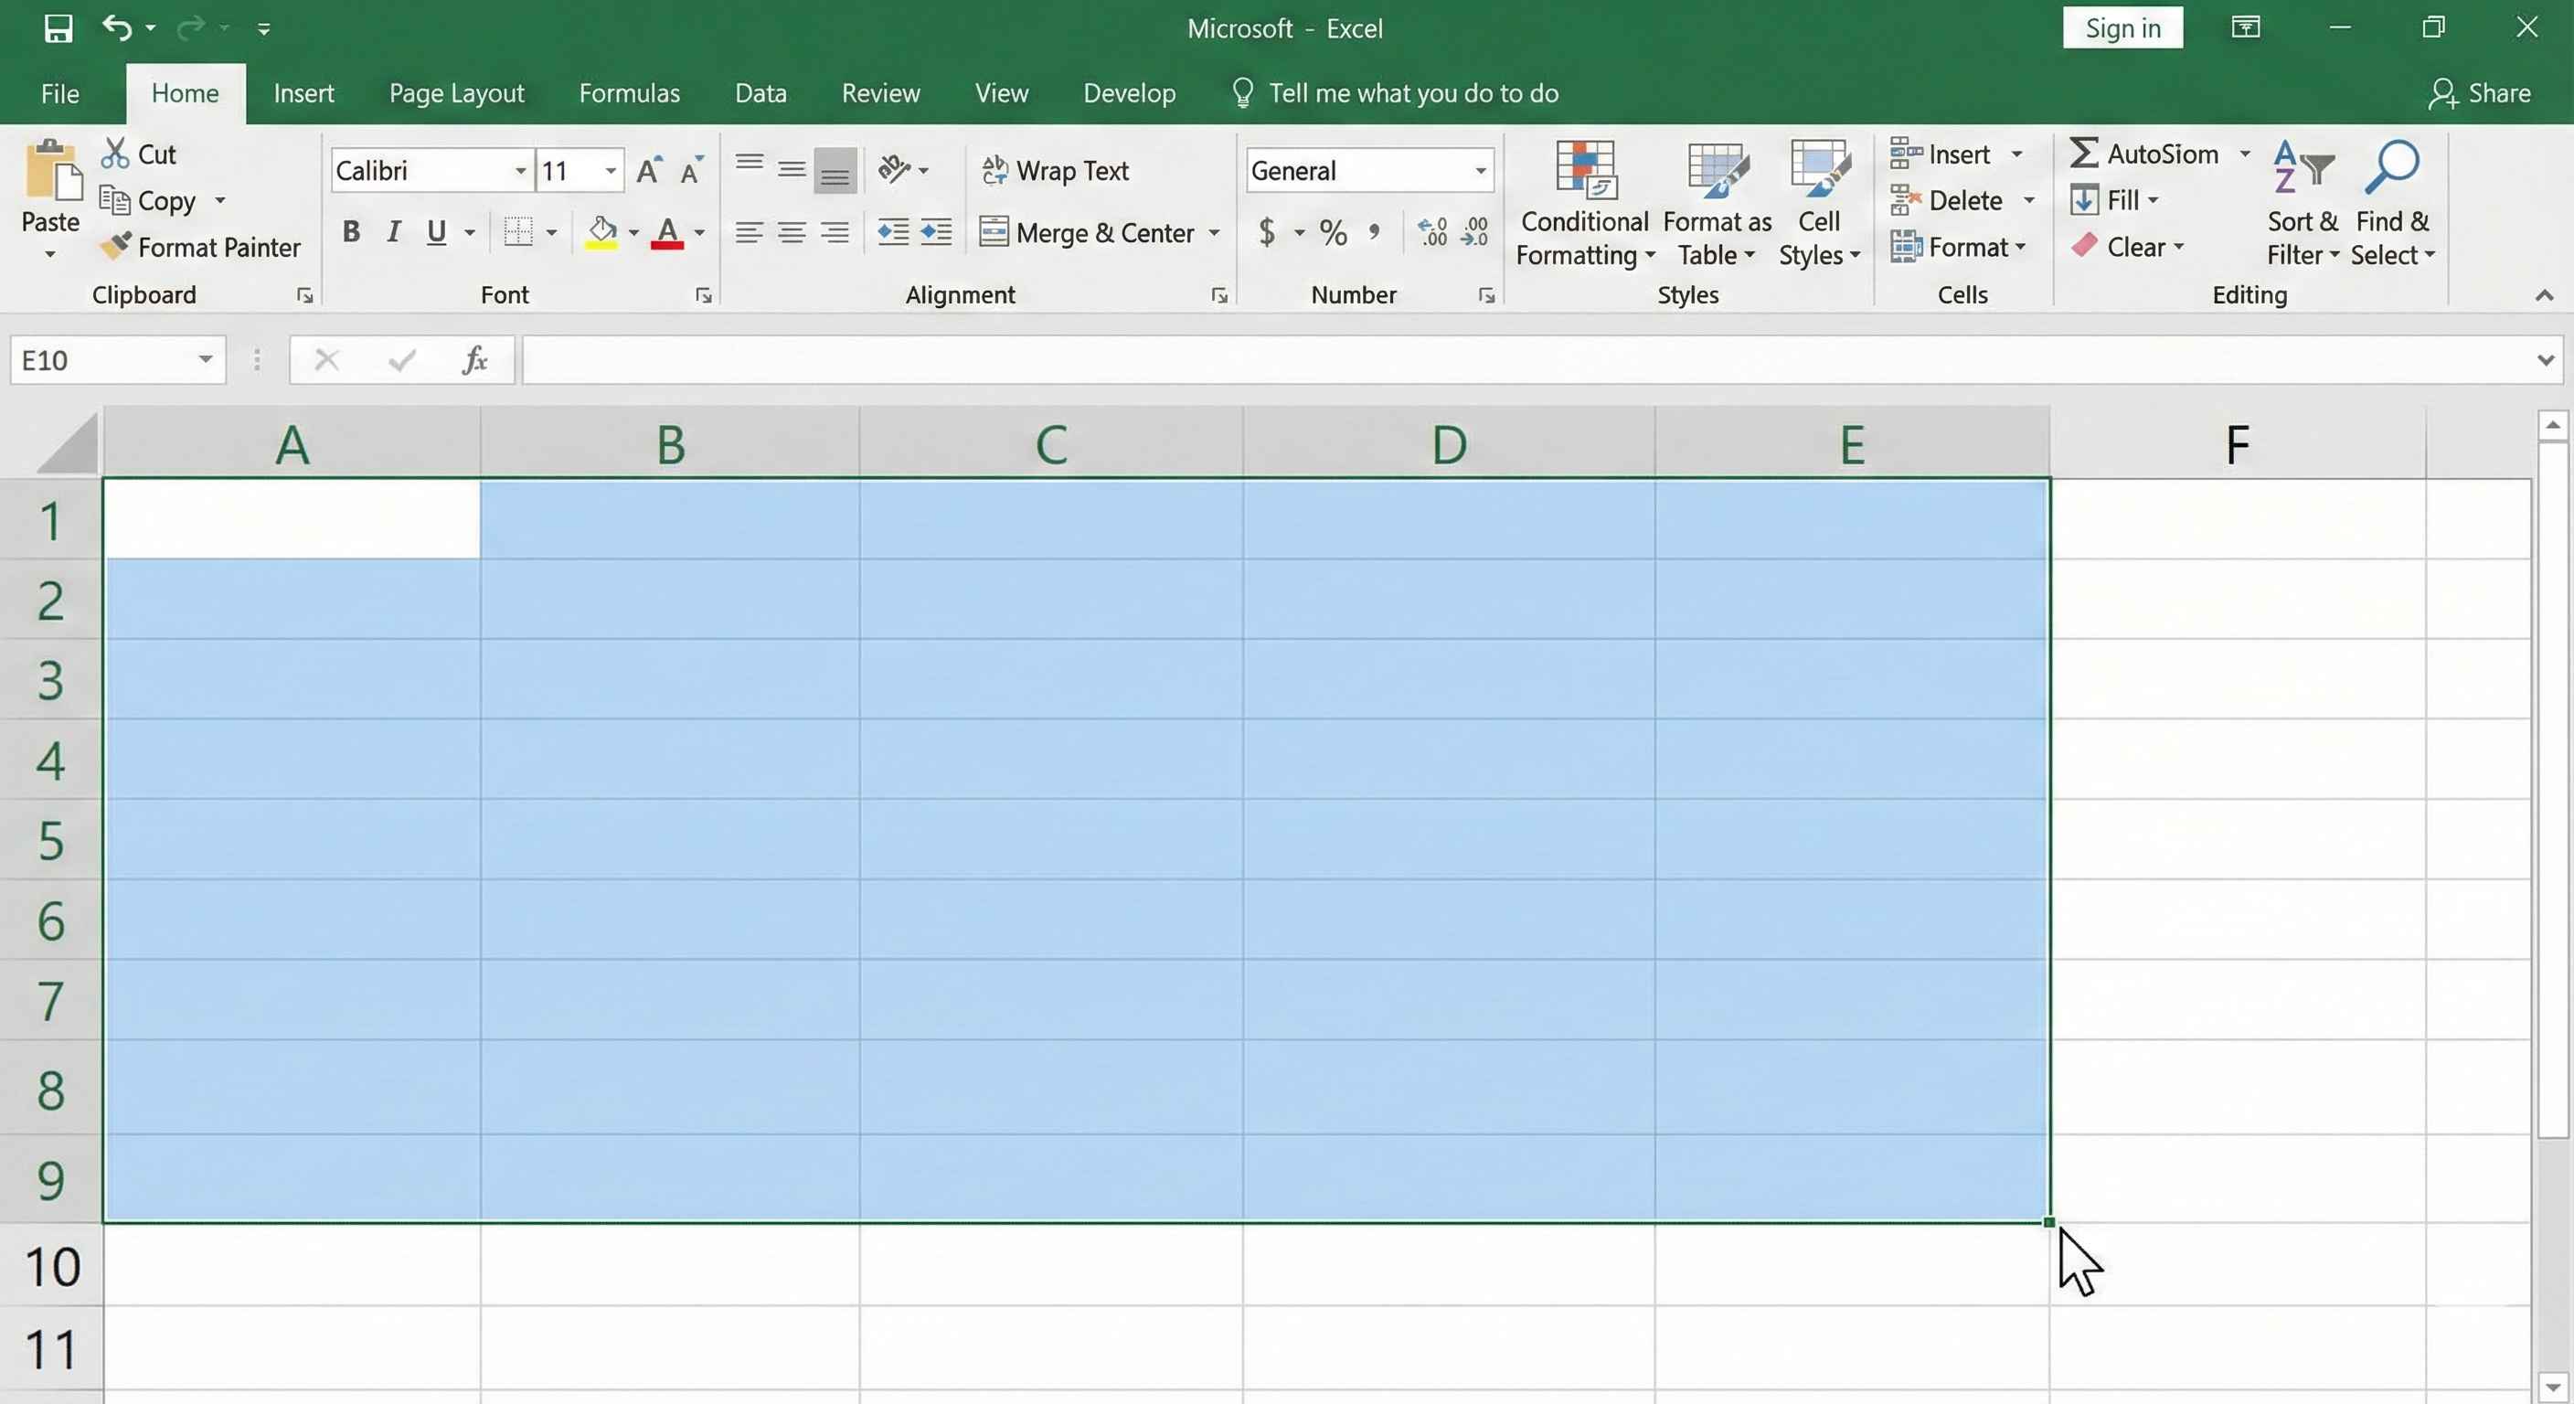The height and width of the screenshot is (1404, 2574).
Task: Toggle Wrap Text on selection
Action: pyautogui.click(x=1055, y=171)
